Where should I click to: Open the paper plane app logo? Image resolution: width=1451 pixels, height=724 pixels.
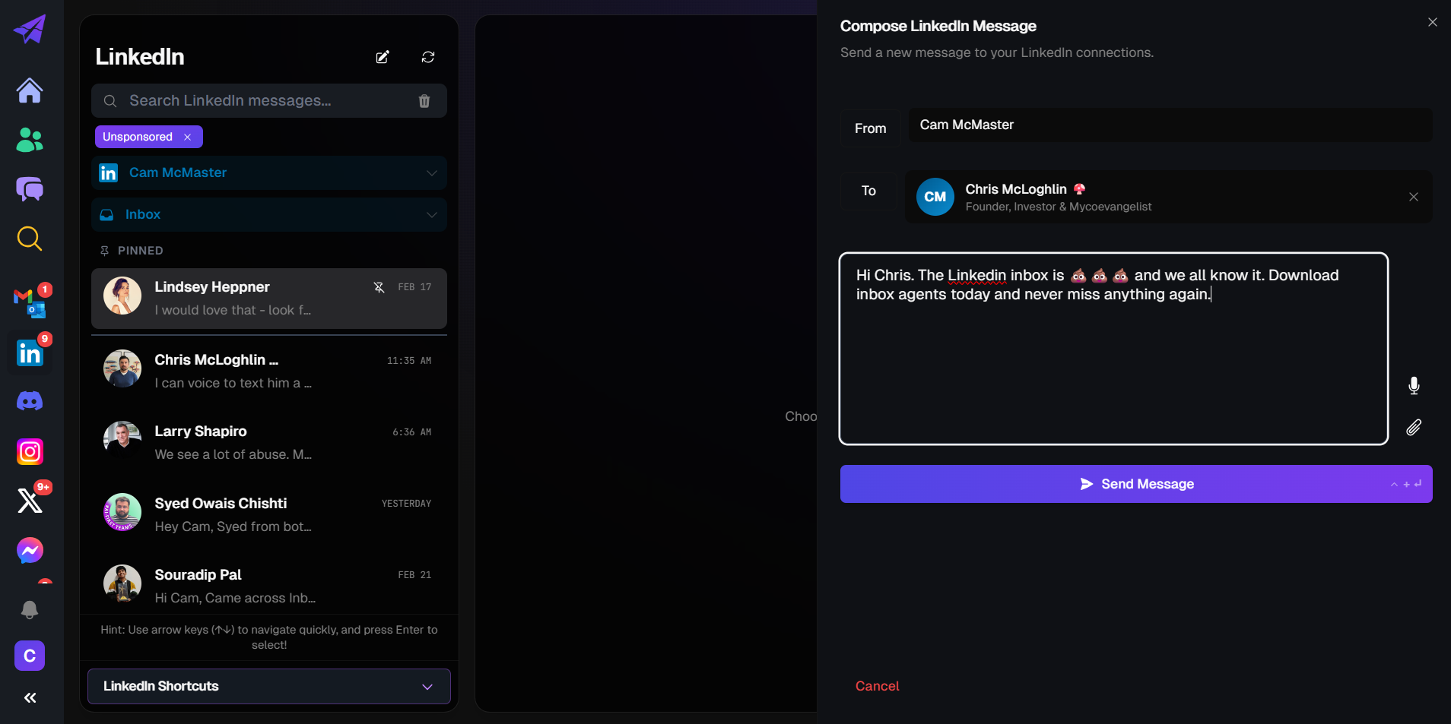[30, 30]
